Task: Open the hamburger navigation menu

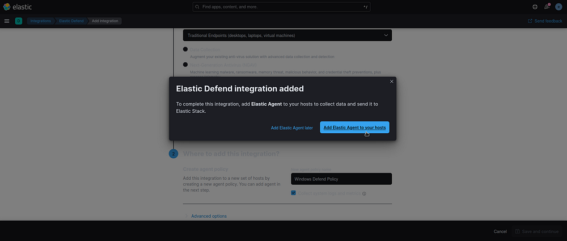Action: 6,21
